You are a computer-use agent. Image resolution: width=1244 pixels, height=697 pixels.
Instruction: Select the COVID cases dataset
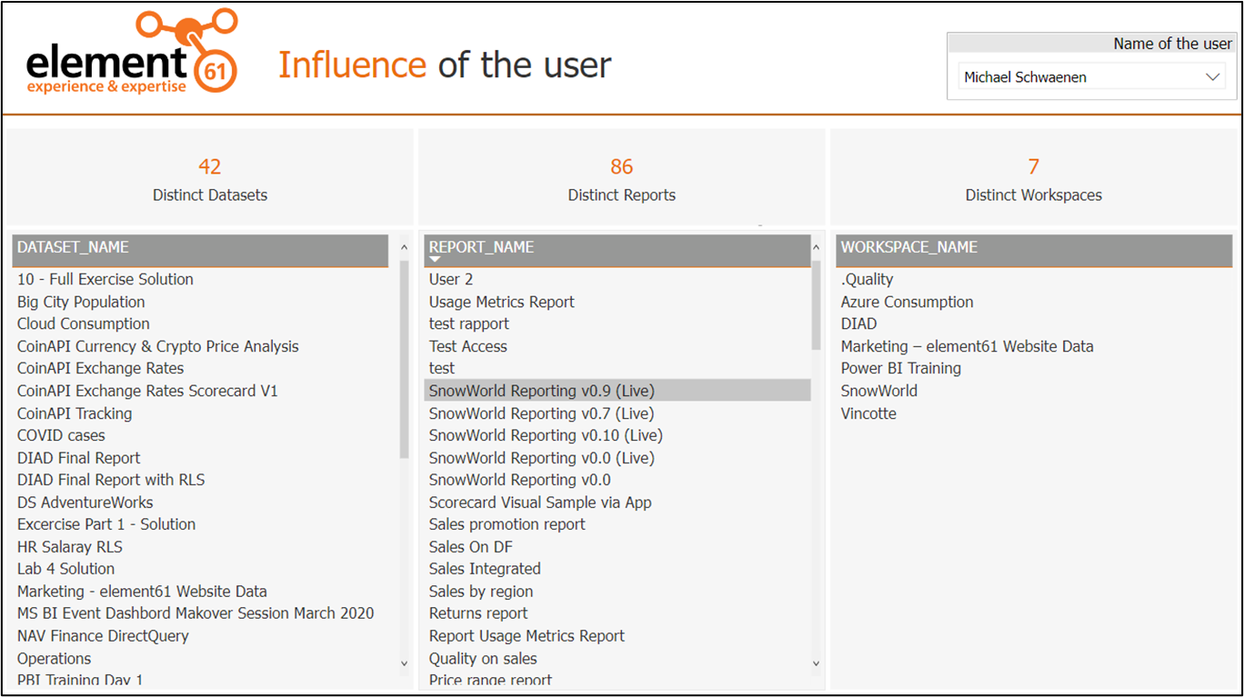click(61, 435)
